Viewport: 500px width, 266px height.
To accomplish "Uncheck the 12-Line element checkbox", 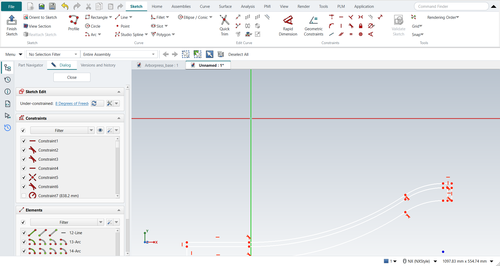I will click(x=24, y=233).
